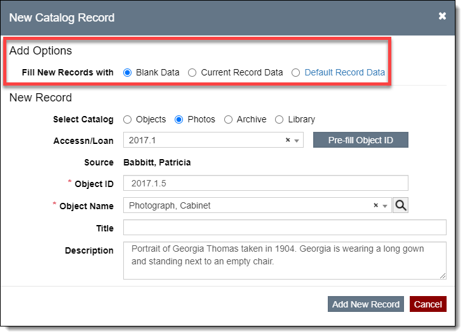465x336 pixels.
Task: Choose the Photos catalog option
Action: [x=179, y=119]
